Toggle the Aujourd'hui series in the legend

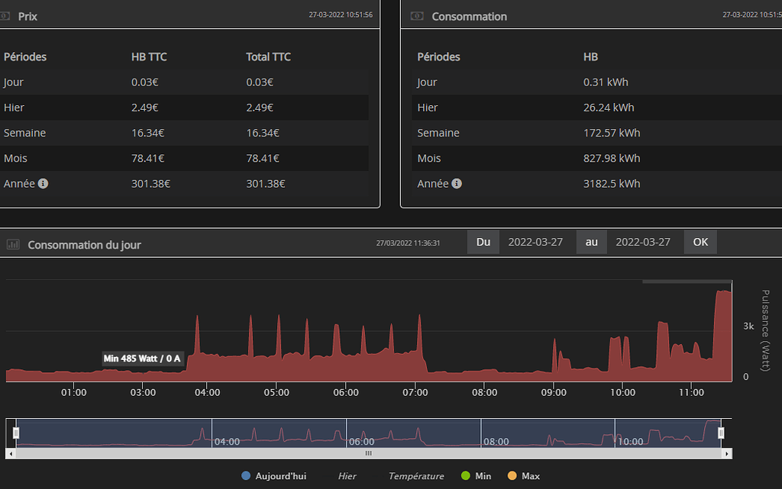point(273,476)
